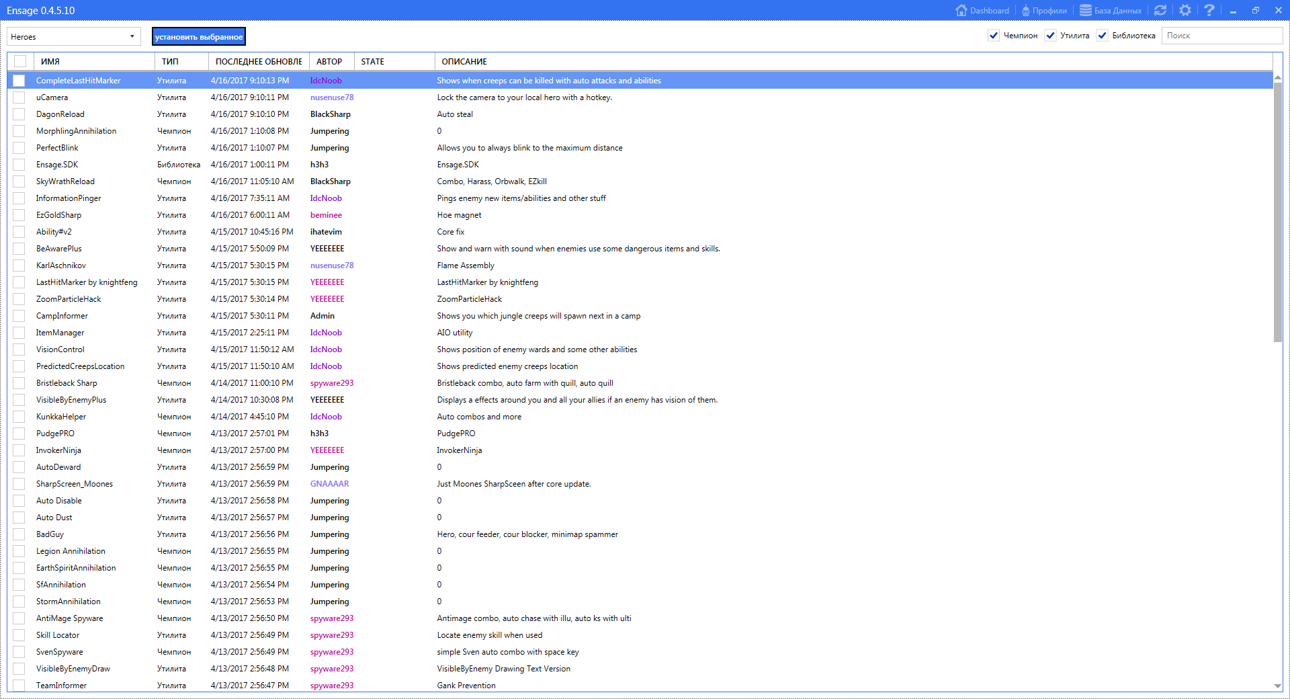Minimize the Ensage window
This screenshot has height=699, width=1290.
click(1233, 11)
